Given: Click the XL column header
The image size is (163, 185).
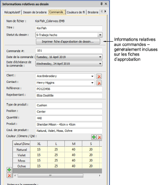Looking at the screenshot, I should 39,144.
